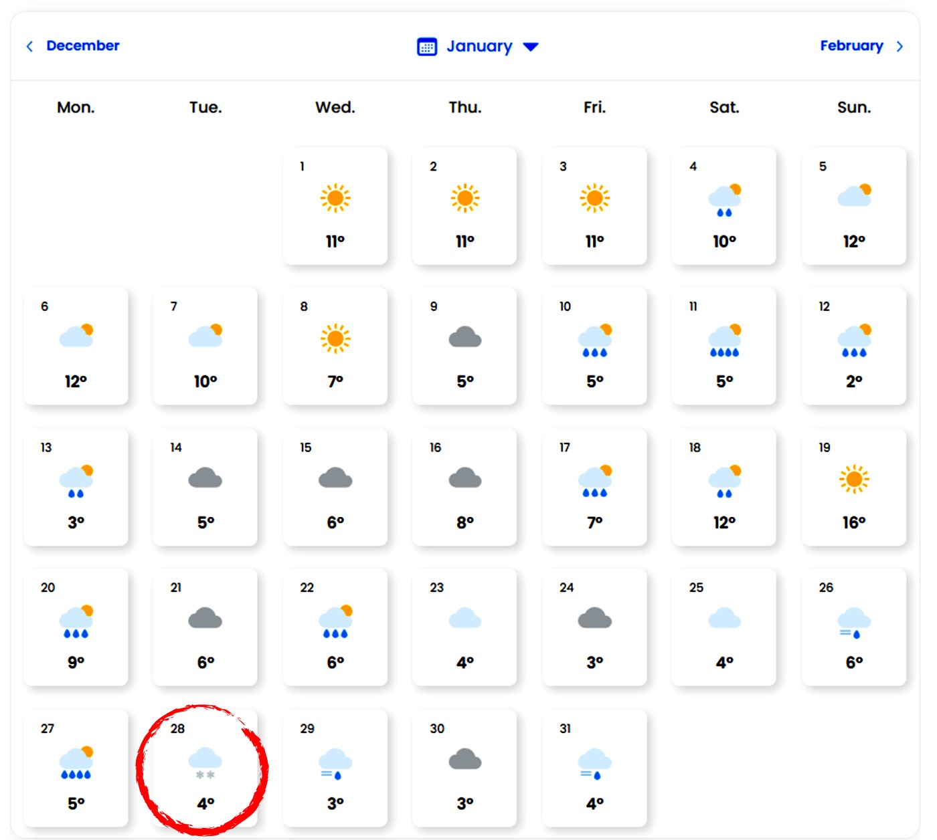The height and width of the screenshot is (840, 937).
Task: Click the cloud icon on January 30
Action: pos(465,760)
